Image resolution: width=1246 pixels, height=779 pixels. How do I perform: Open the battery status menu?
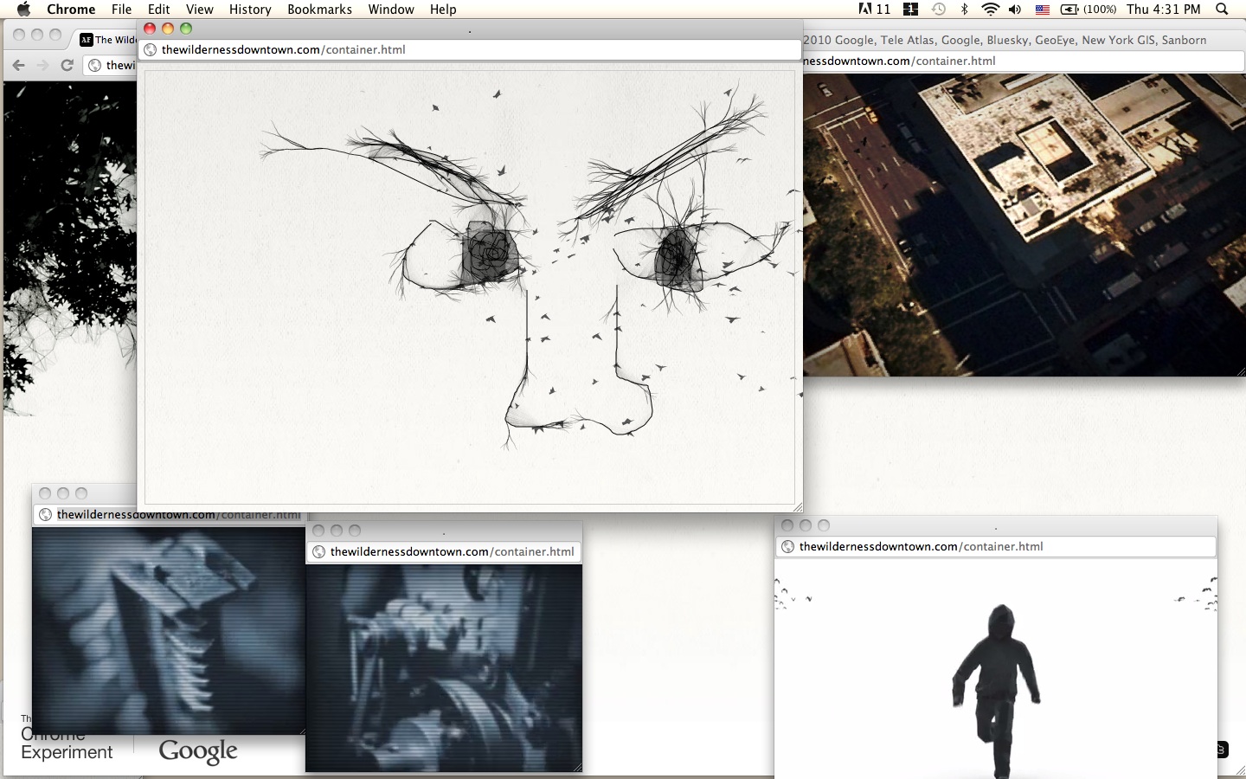point(1088,10)
